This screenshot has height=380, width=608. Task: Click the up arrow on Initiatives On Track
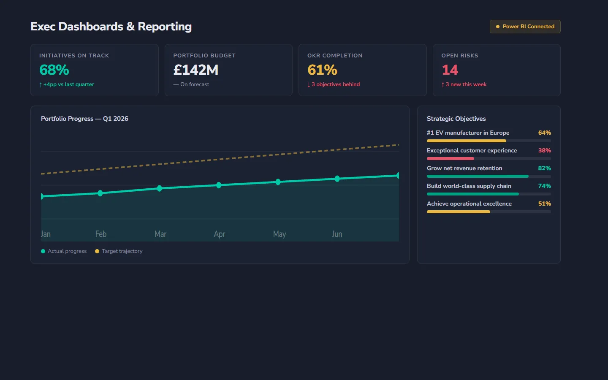41,84
